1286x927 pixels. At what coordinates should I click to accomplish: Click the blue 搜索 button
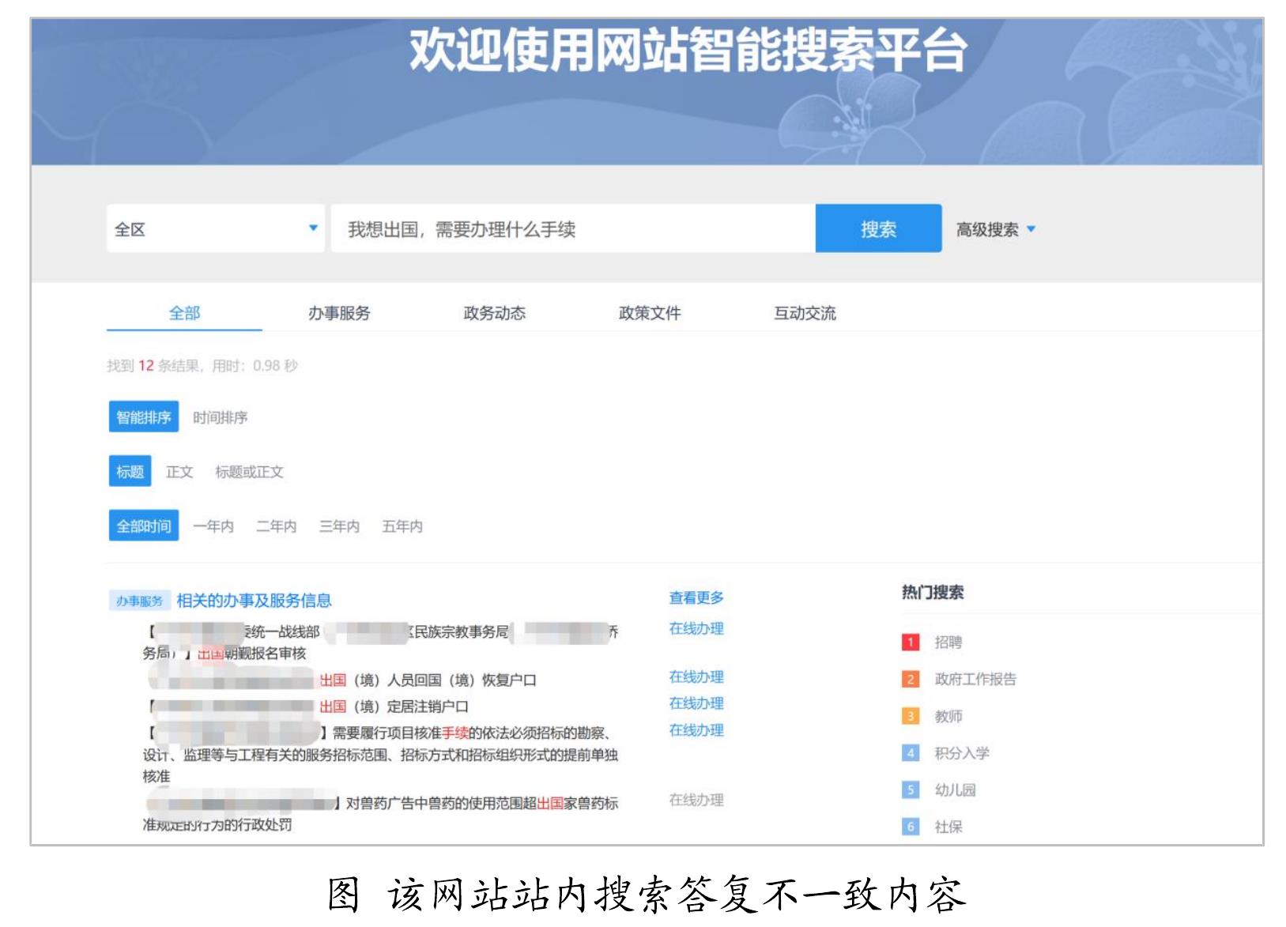pos(878,229)
